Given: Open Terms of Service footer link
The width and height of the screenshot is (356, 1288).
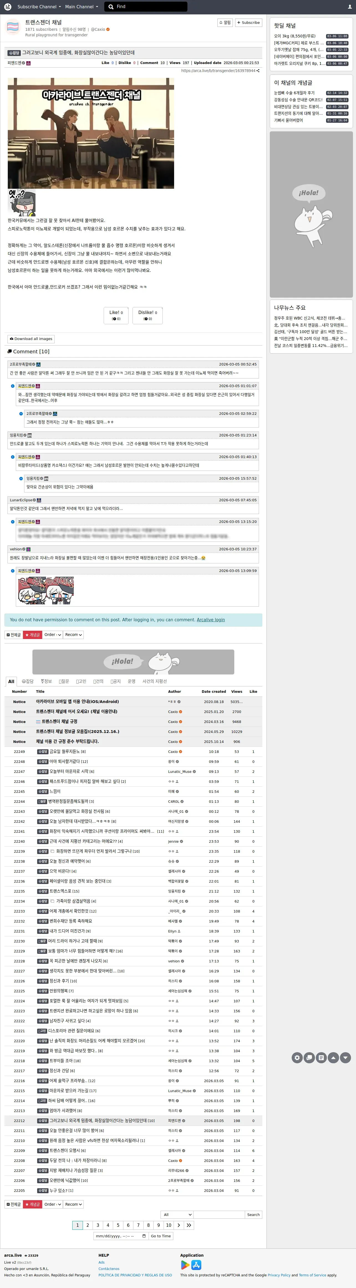Looking at the screenshot, I should 312,1275.
